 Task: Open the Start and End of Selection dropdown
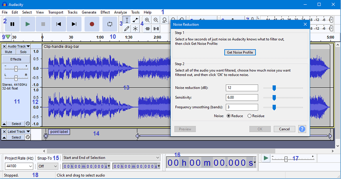pyautogui.click(x=111, y=158)
